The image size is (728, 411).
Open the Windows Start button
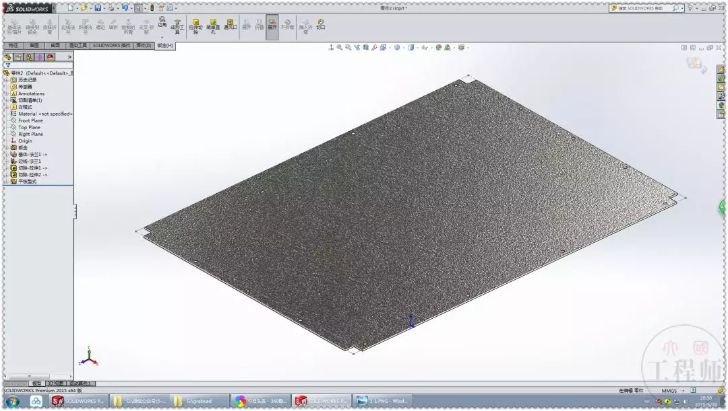[x=12, y=401]
